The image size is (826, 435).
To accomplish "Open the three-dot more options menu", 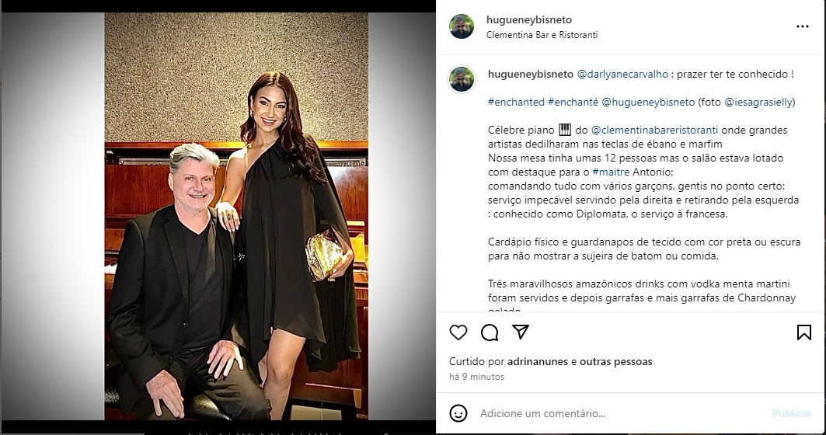I will click(x=802, y=26).
